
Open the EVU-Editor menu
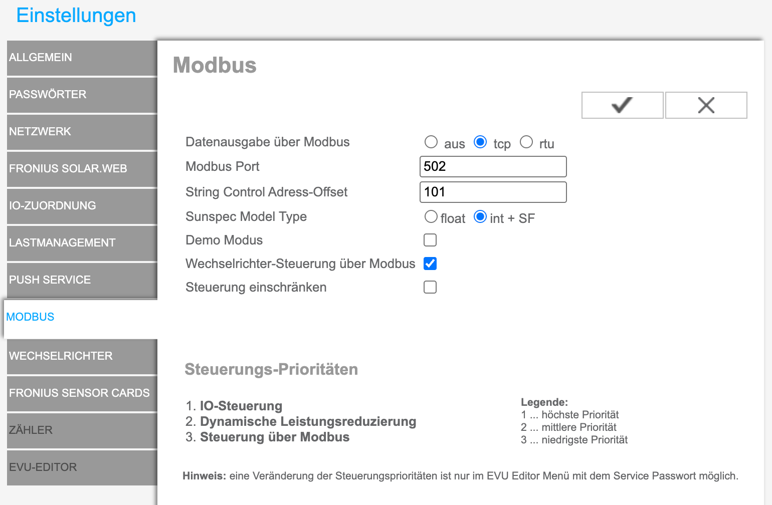82,467
